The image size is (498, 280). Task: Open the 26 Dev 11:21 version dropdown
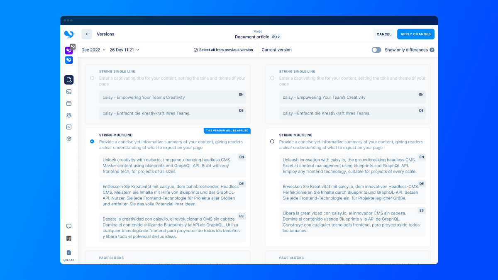(x=124, y=50)
